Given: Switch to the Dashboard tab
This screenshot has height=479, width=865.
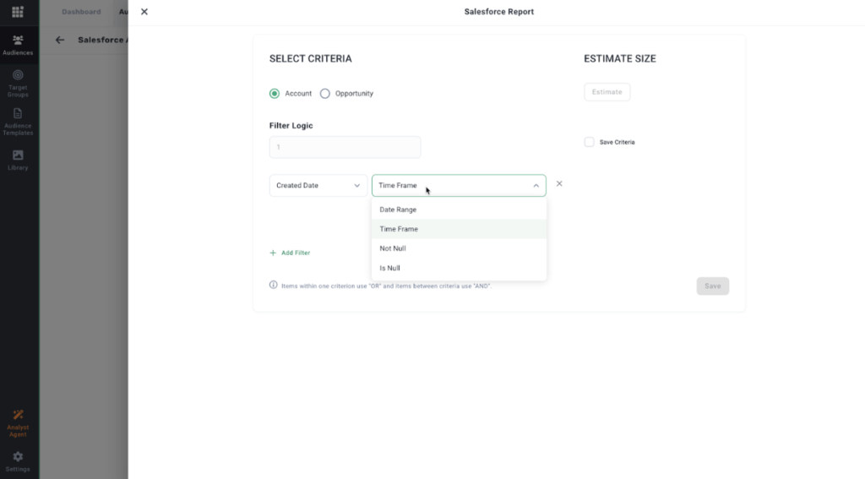Looking at the screenshot, I should point(81,12).
